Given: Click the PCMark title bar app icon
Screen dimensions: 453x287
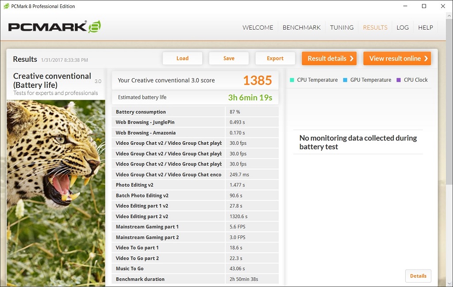Looking at the screenshot, I should tap(6, 6).
